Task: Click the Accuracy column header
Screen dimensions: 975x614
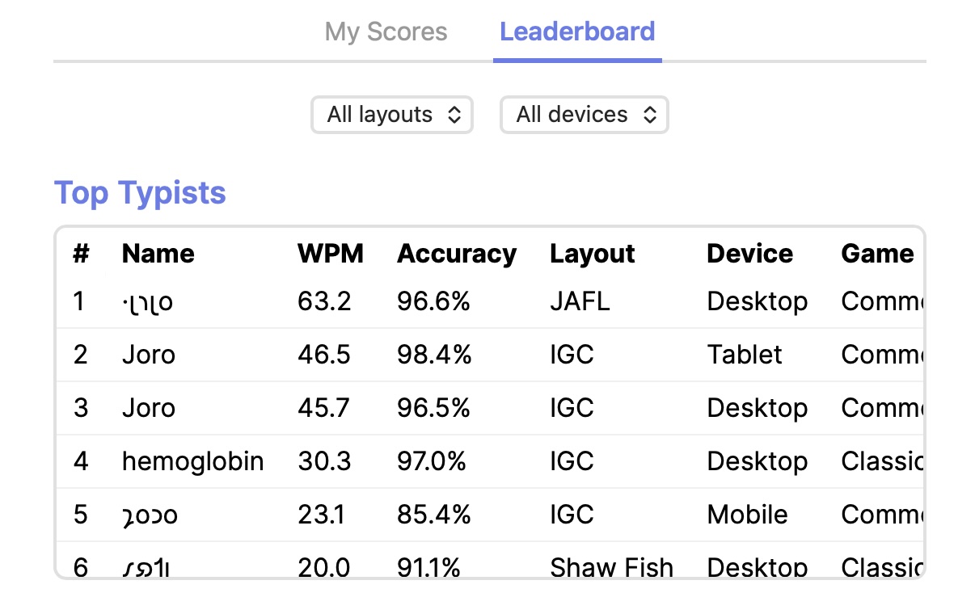Action: 457,254
